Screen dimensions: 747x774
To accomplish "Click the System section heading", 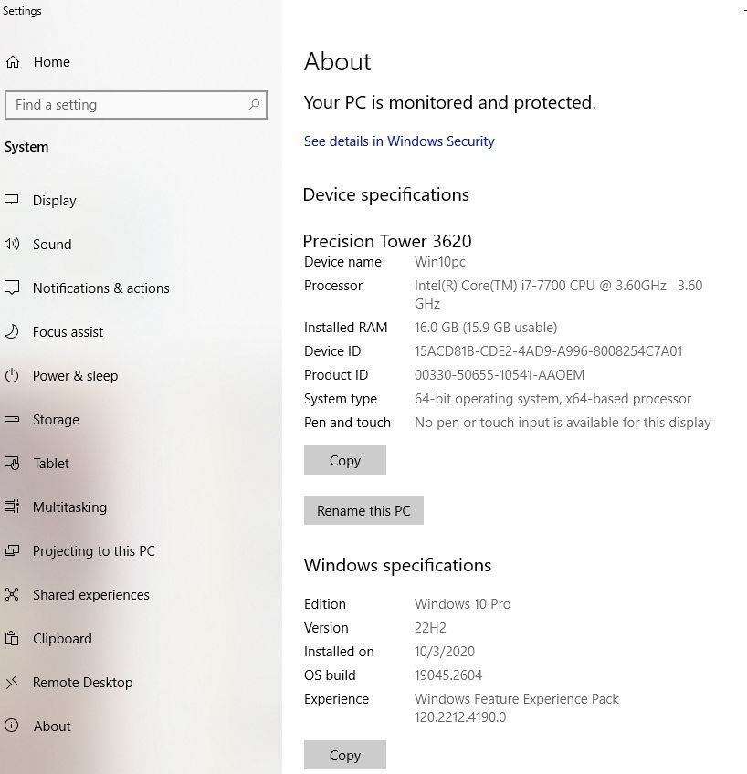I will (x=26, y=147).
